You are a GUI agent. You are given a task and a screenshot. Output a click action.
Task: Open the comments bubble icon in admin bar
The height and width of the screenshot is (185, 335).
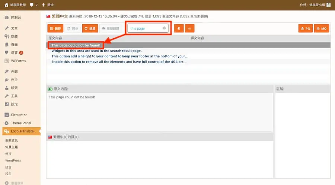click(32, 5)
